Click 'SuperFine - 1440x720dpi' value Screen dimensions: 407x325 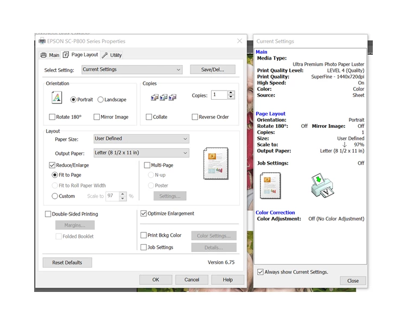(x=338, y=77)
